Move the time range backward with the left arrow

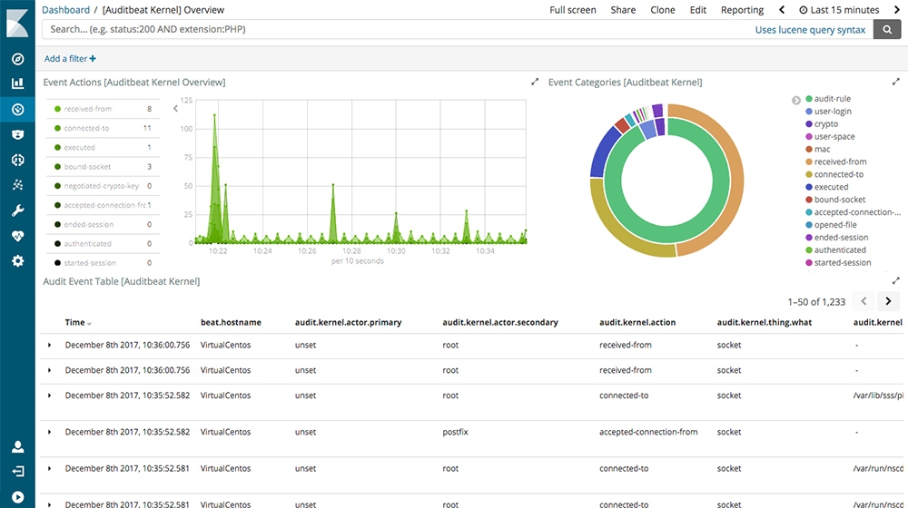click(782, 10)
